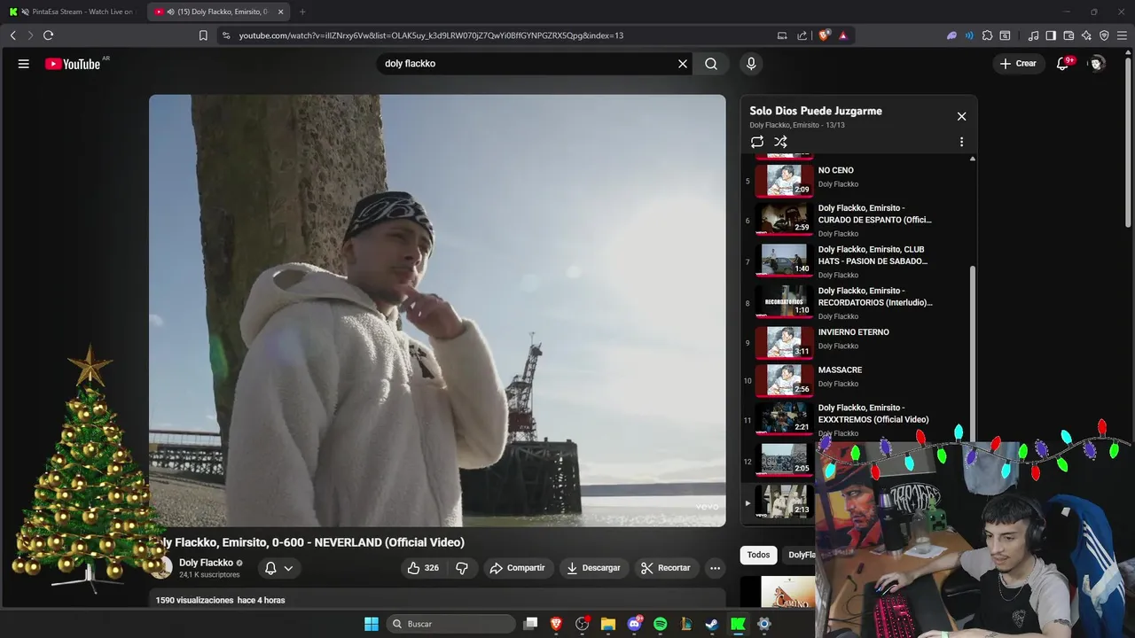Select CLUB HATS - PASION DE SABADO title
The image size is (1135, 638).
coord(873,255)
